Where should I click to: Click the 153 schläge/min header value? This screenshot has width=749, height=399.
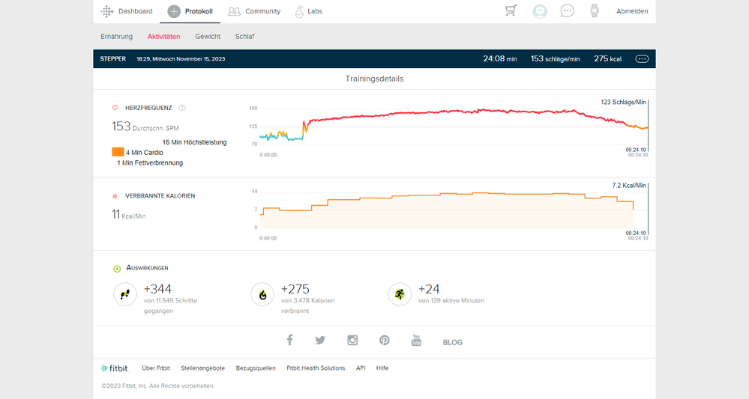coord(555,58)
